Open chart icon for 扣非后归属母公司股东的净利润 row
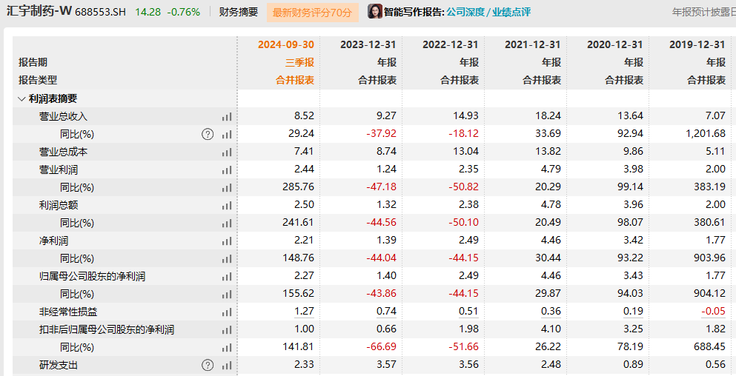The width and height of the screenshot is (736, 376). (x=227, y=330)
